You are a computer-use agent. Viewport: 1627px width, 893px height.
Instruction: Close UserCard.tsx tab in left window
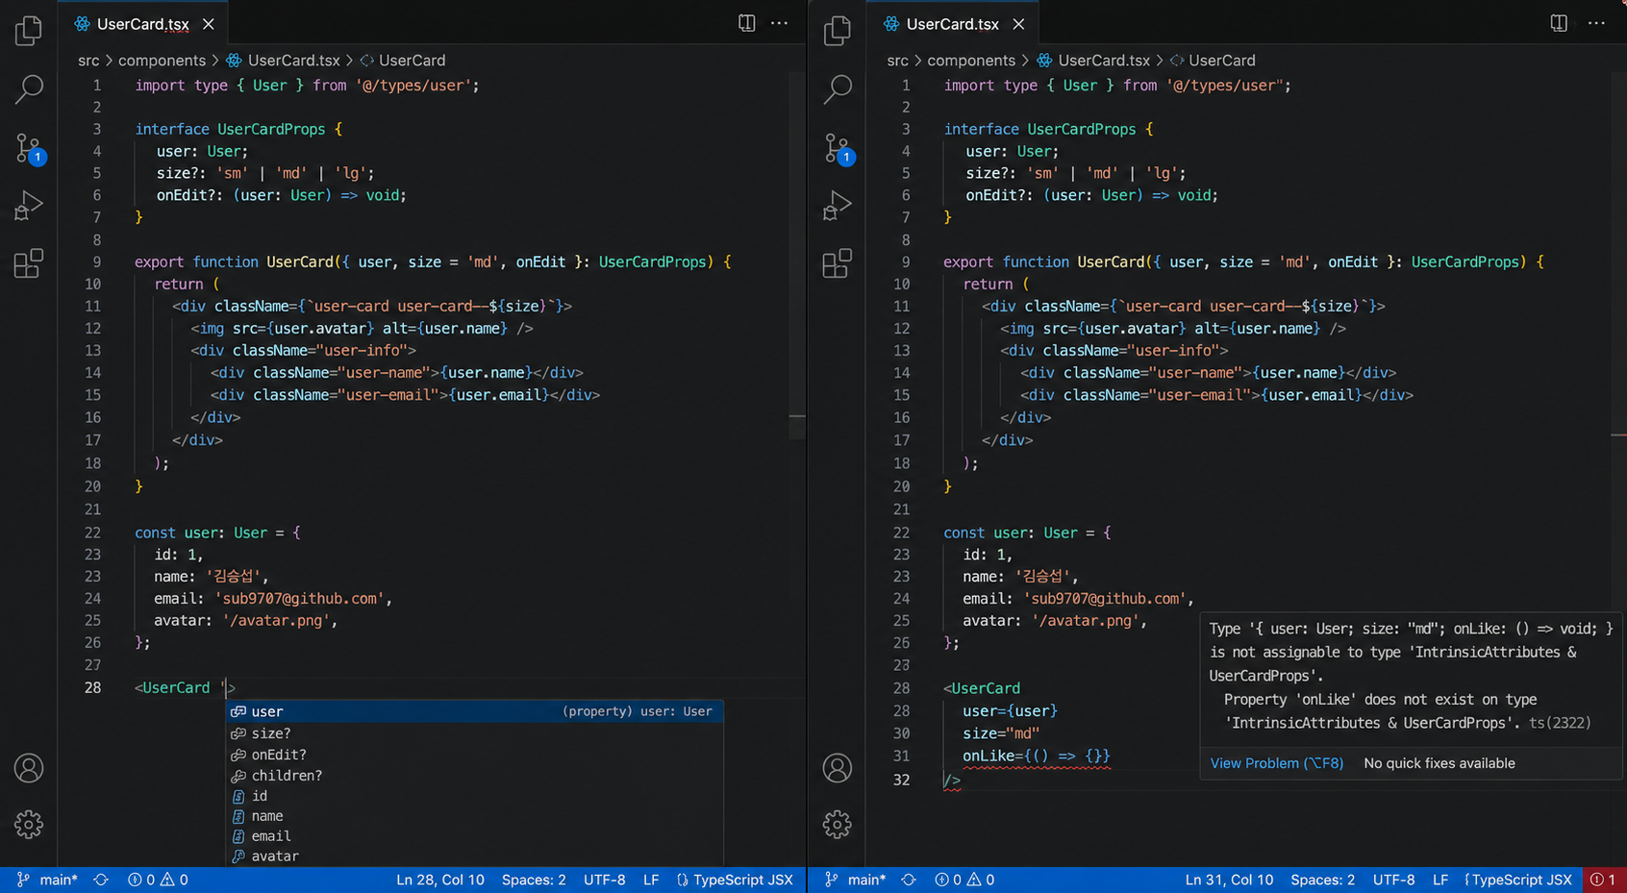pyautogui.click(x=209, y=24)
